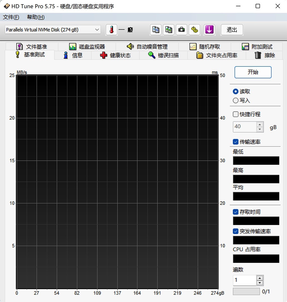Open the Parallels Virtual NVMe Disk dropdown
The height and width of the screenshot is (302, 287).
53,30
